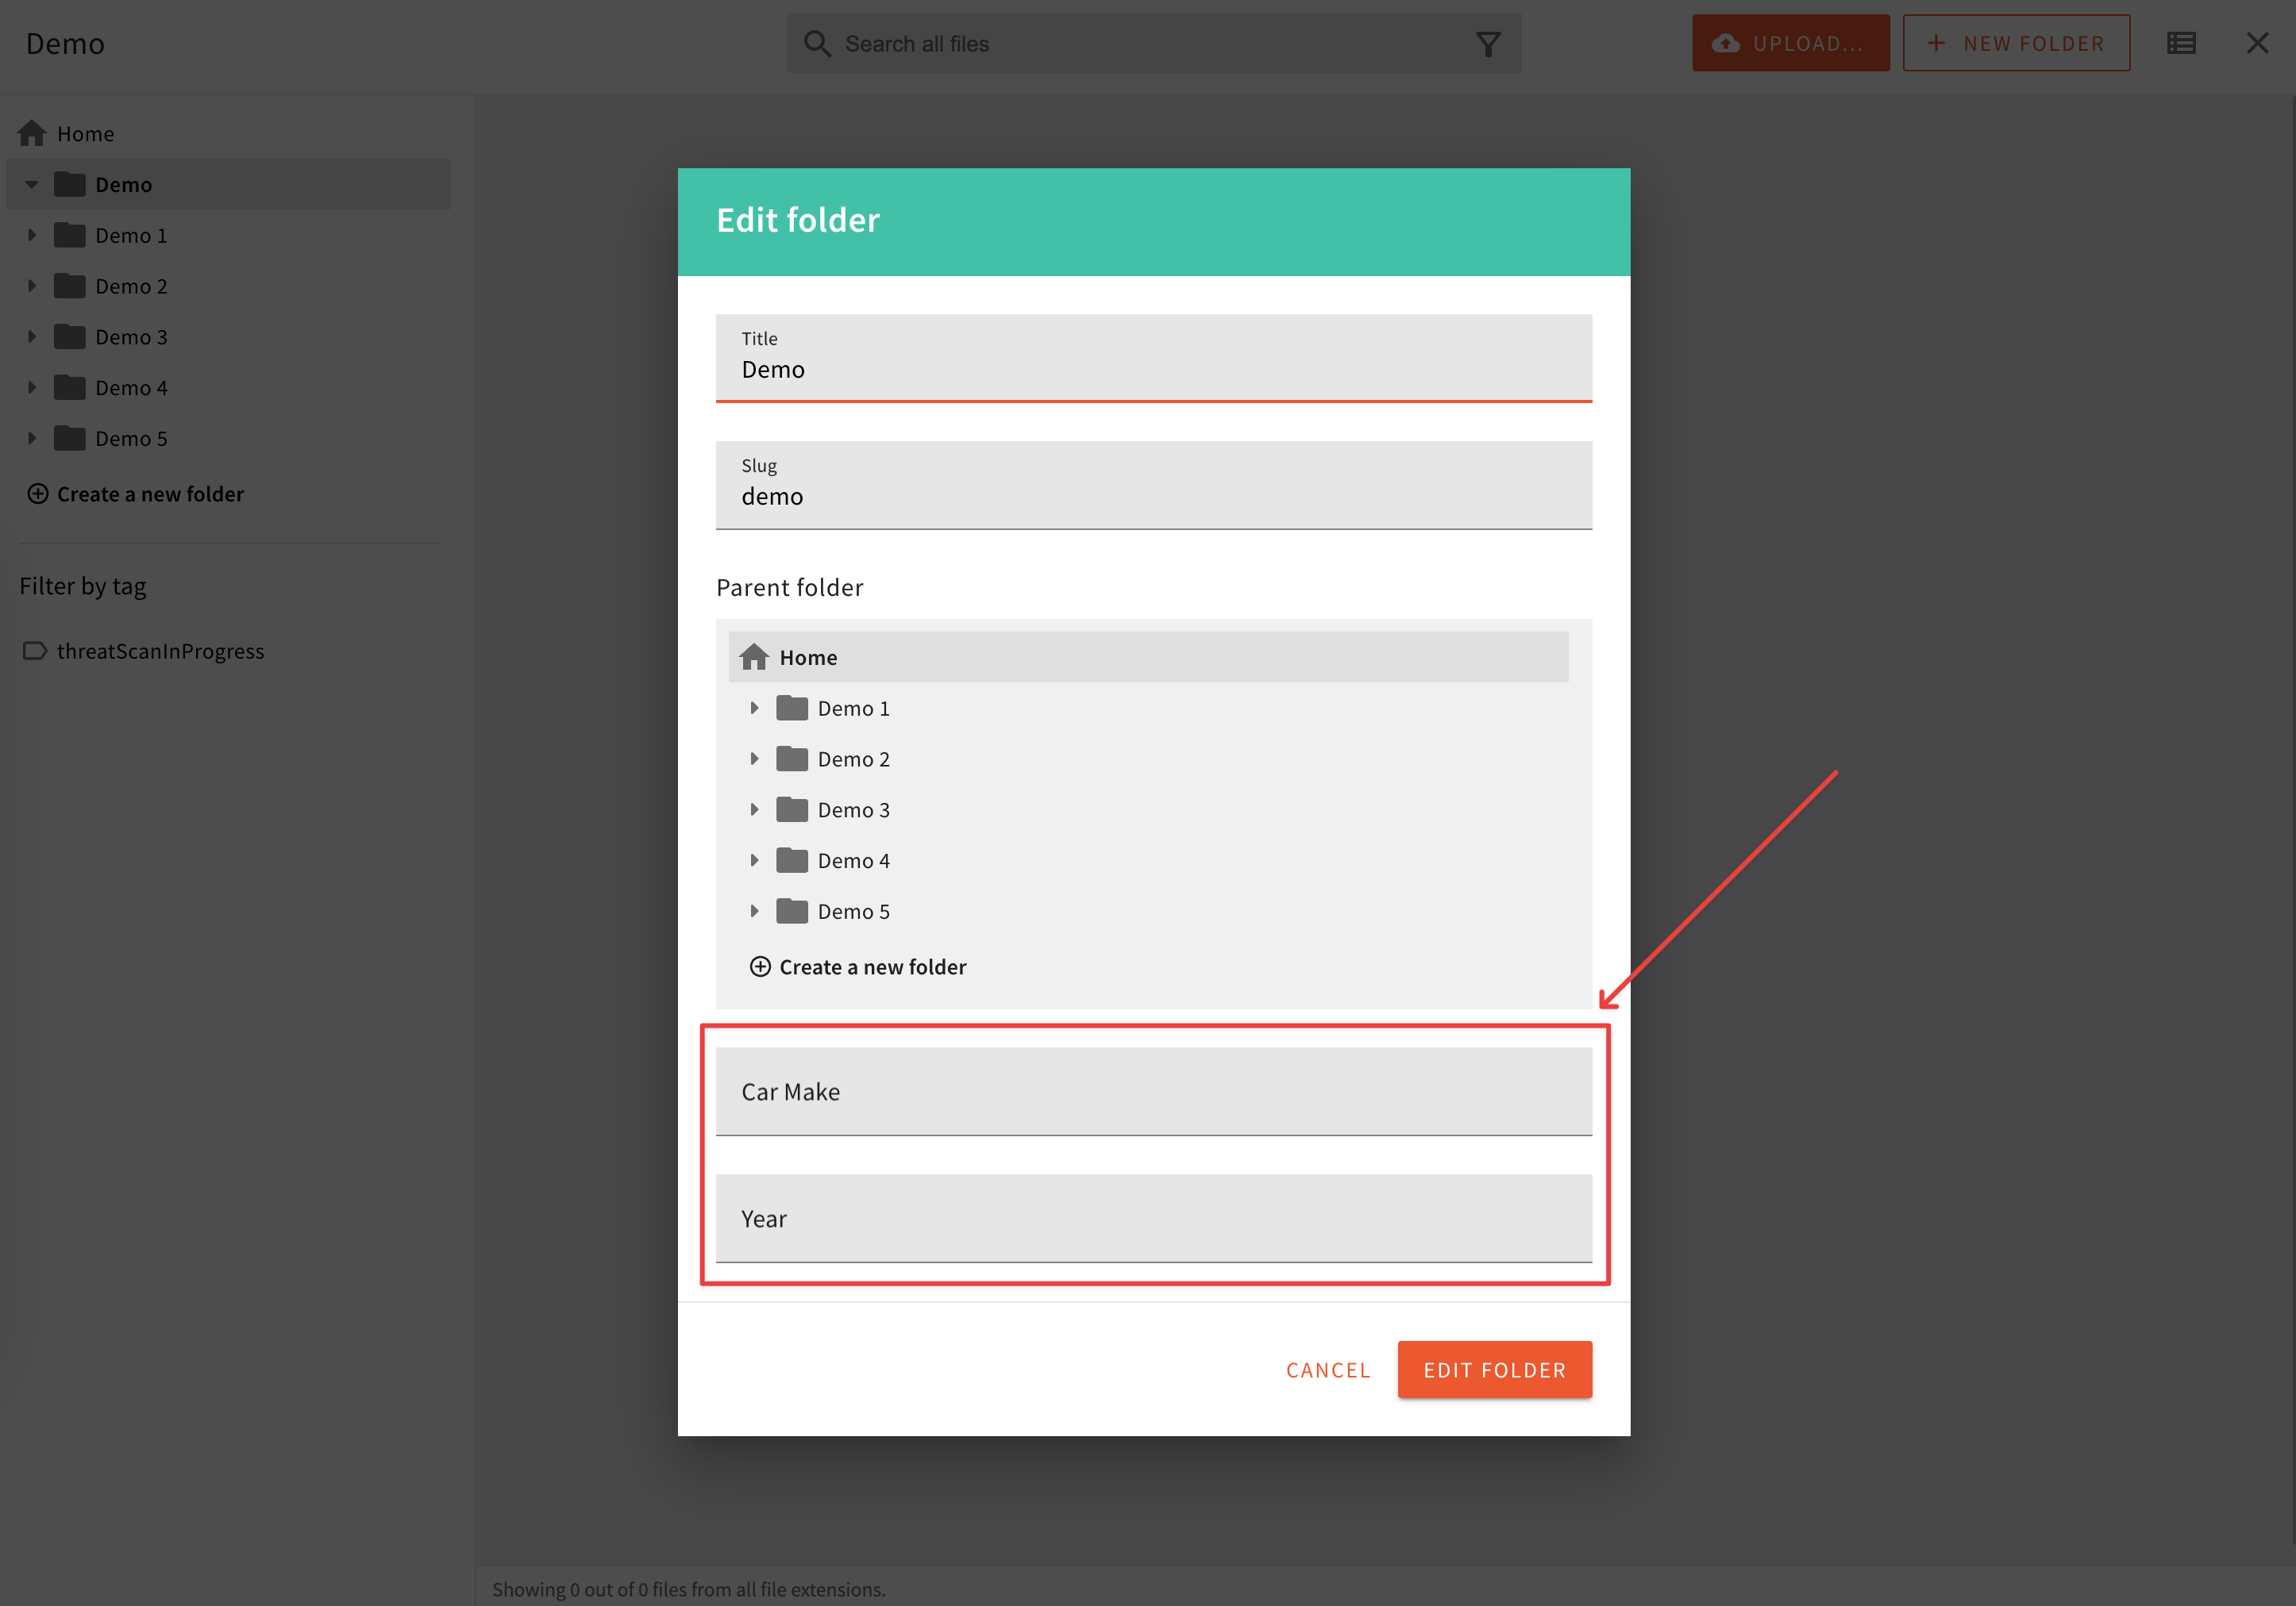The width and height of the screenshot is (2296, 1606).
Task: Close the file manager with the X icon
Action: click(2257, 42)
